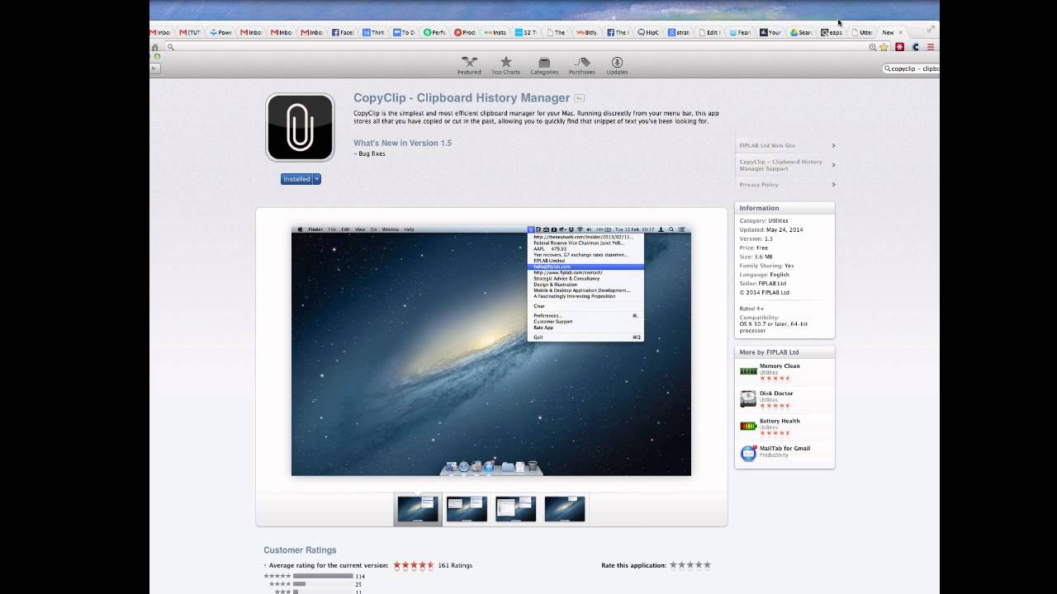Open the Privacy Policy link
1057x594 pixels.
click(759, 185)
